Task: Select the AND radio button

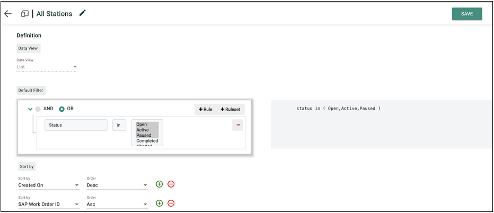Action: [38, 109]
